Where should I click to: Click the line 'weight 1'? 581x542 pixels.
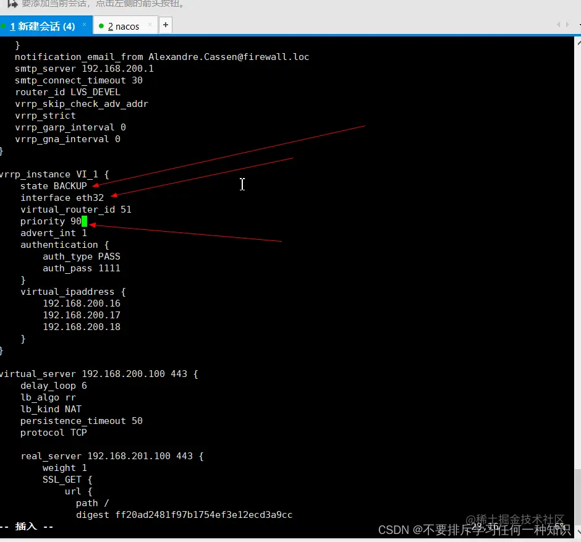click(x=65, y=468)
